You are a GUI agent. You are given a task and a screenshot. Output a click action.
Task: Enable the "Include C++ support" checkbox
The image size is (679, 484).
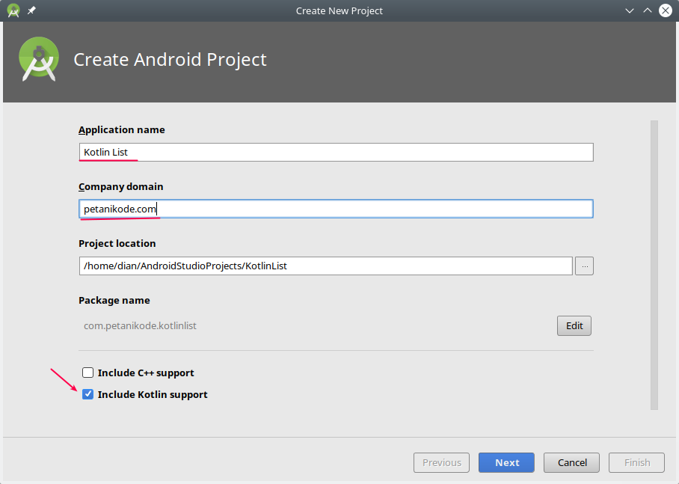click(x=87, y=372)
